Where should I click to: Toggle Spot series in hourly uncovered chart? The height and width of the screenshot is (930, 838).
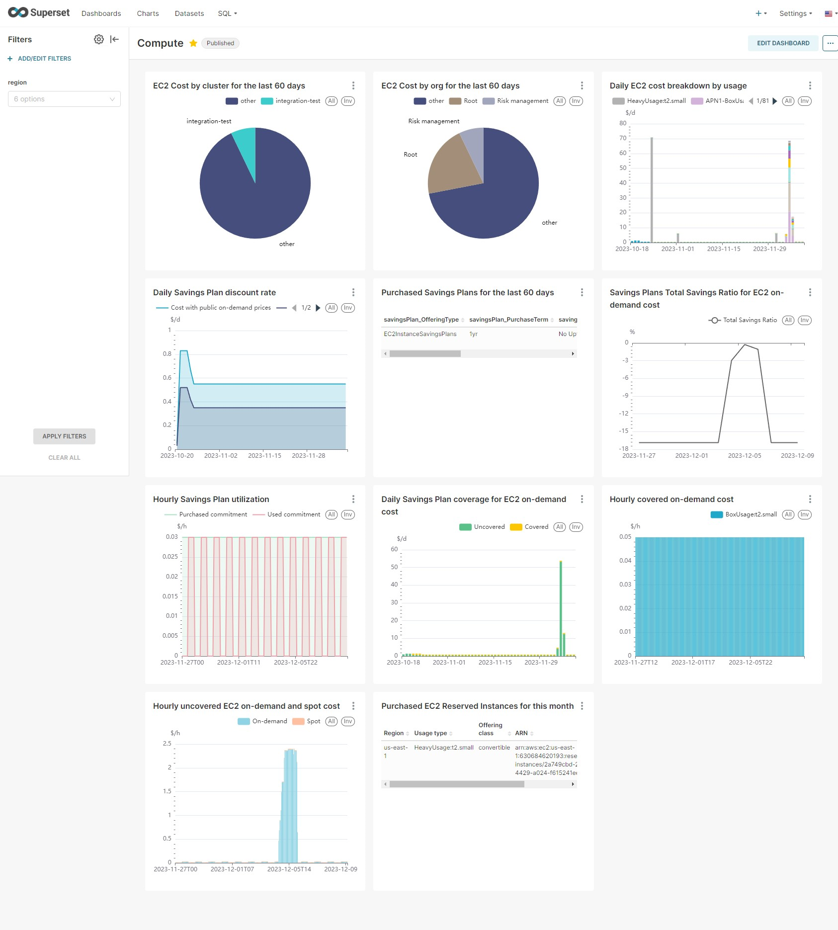coord(307,721)
